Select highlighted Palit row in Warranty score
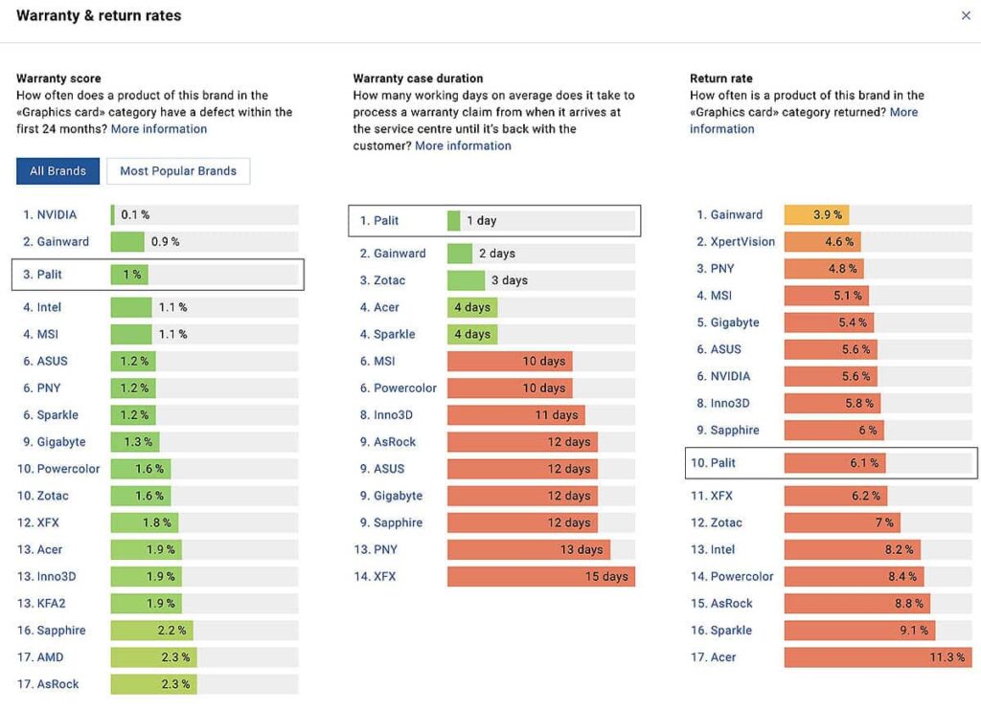 [x=157, y=275]
